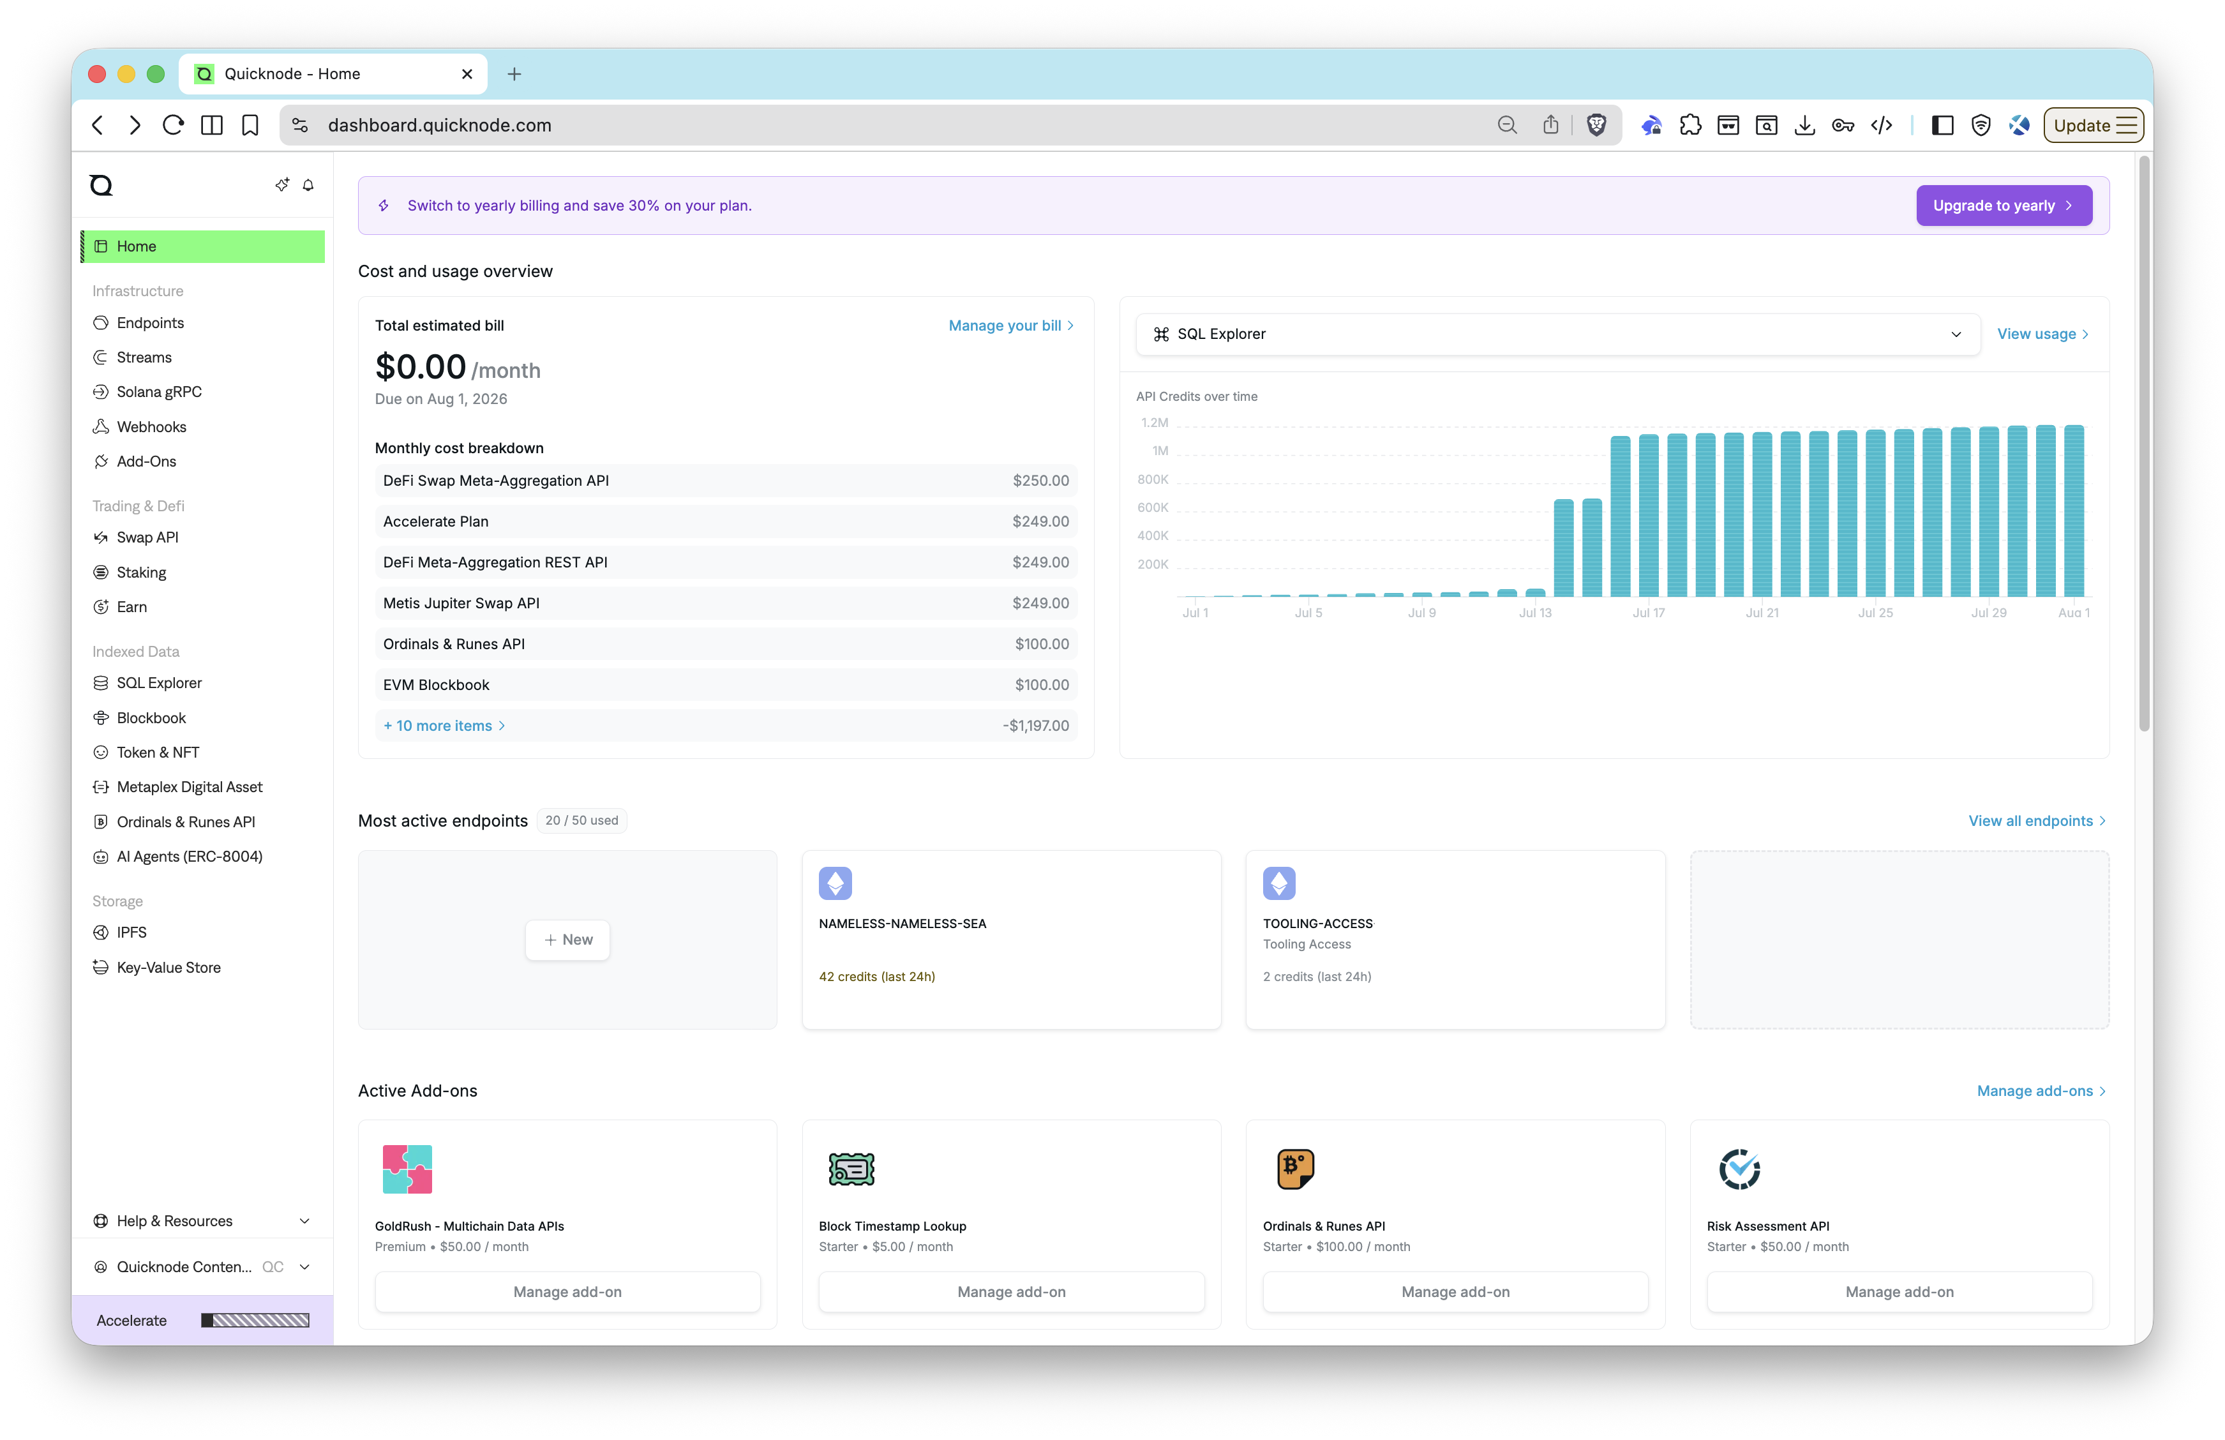Open a new browser tab

tap(514, 74)
